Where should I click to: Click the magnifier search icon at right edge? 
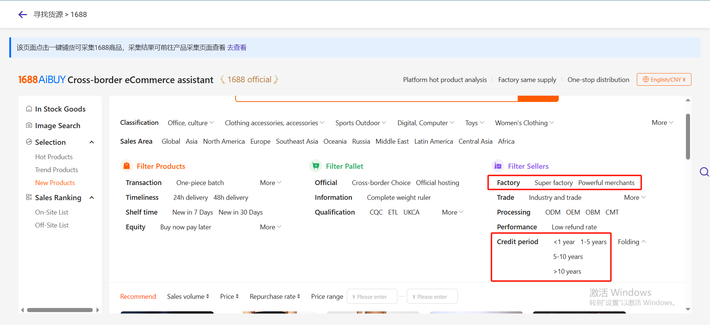click(704, 172)
